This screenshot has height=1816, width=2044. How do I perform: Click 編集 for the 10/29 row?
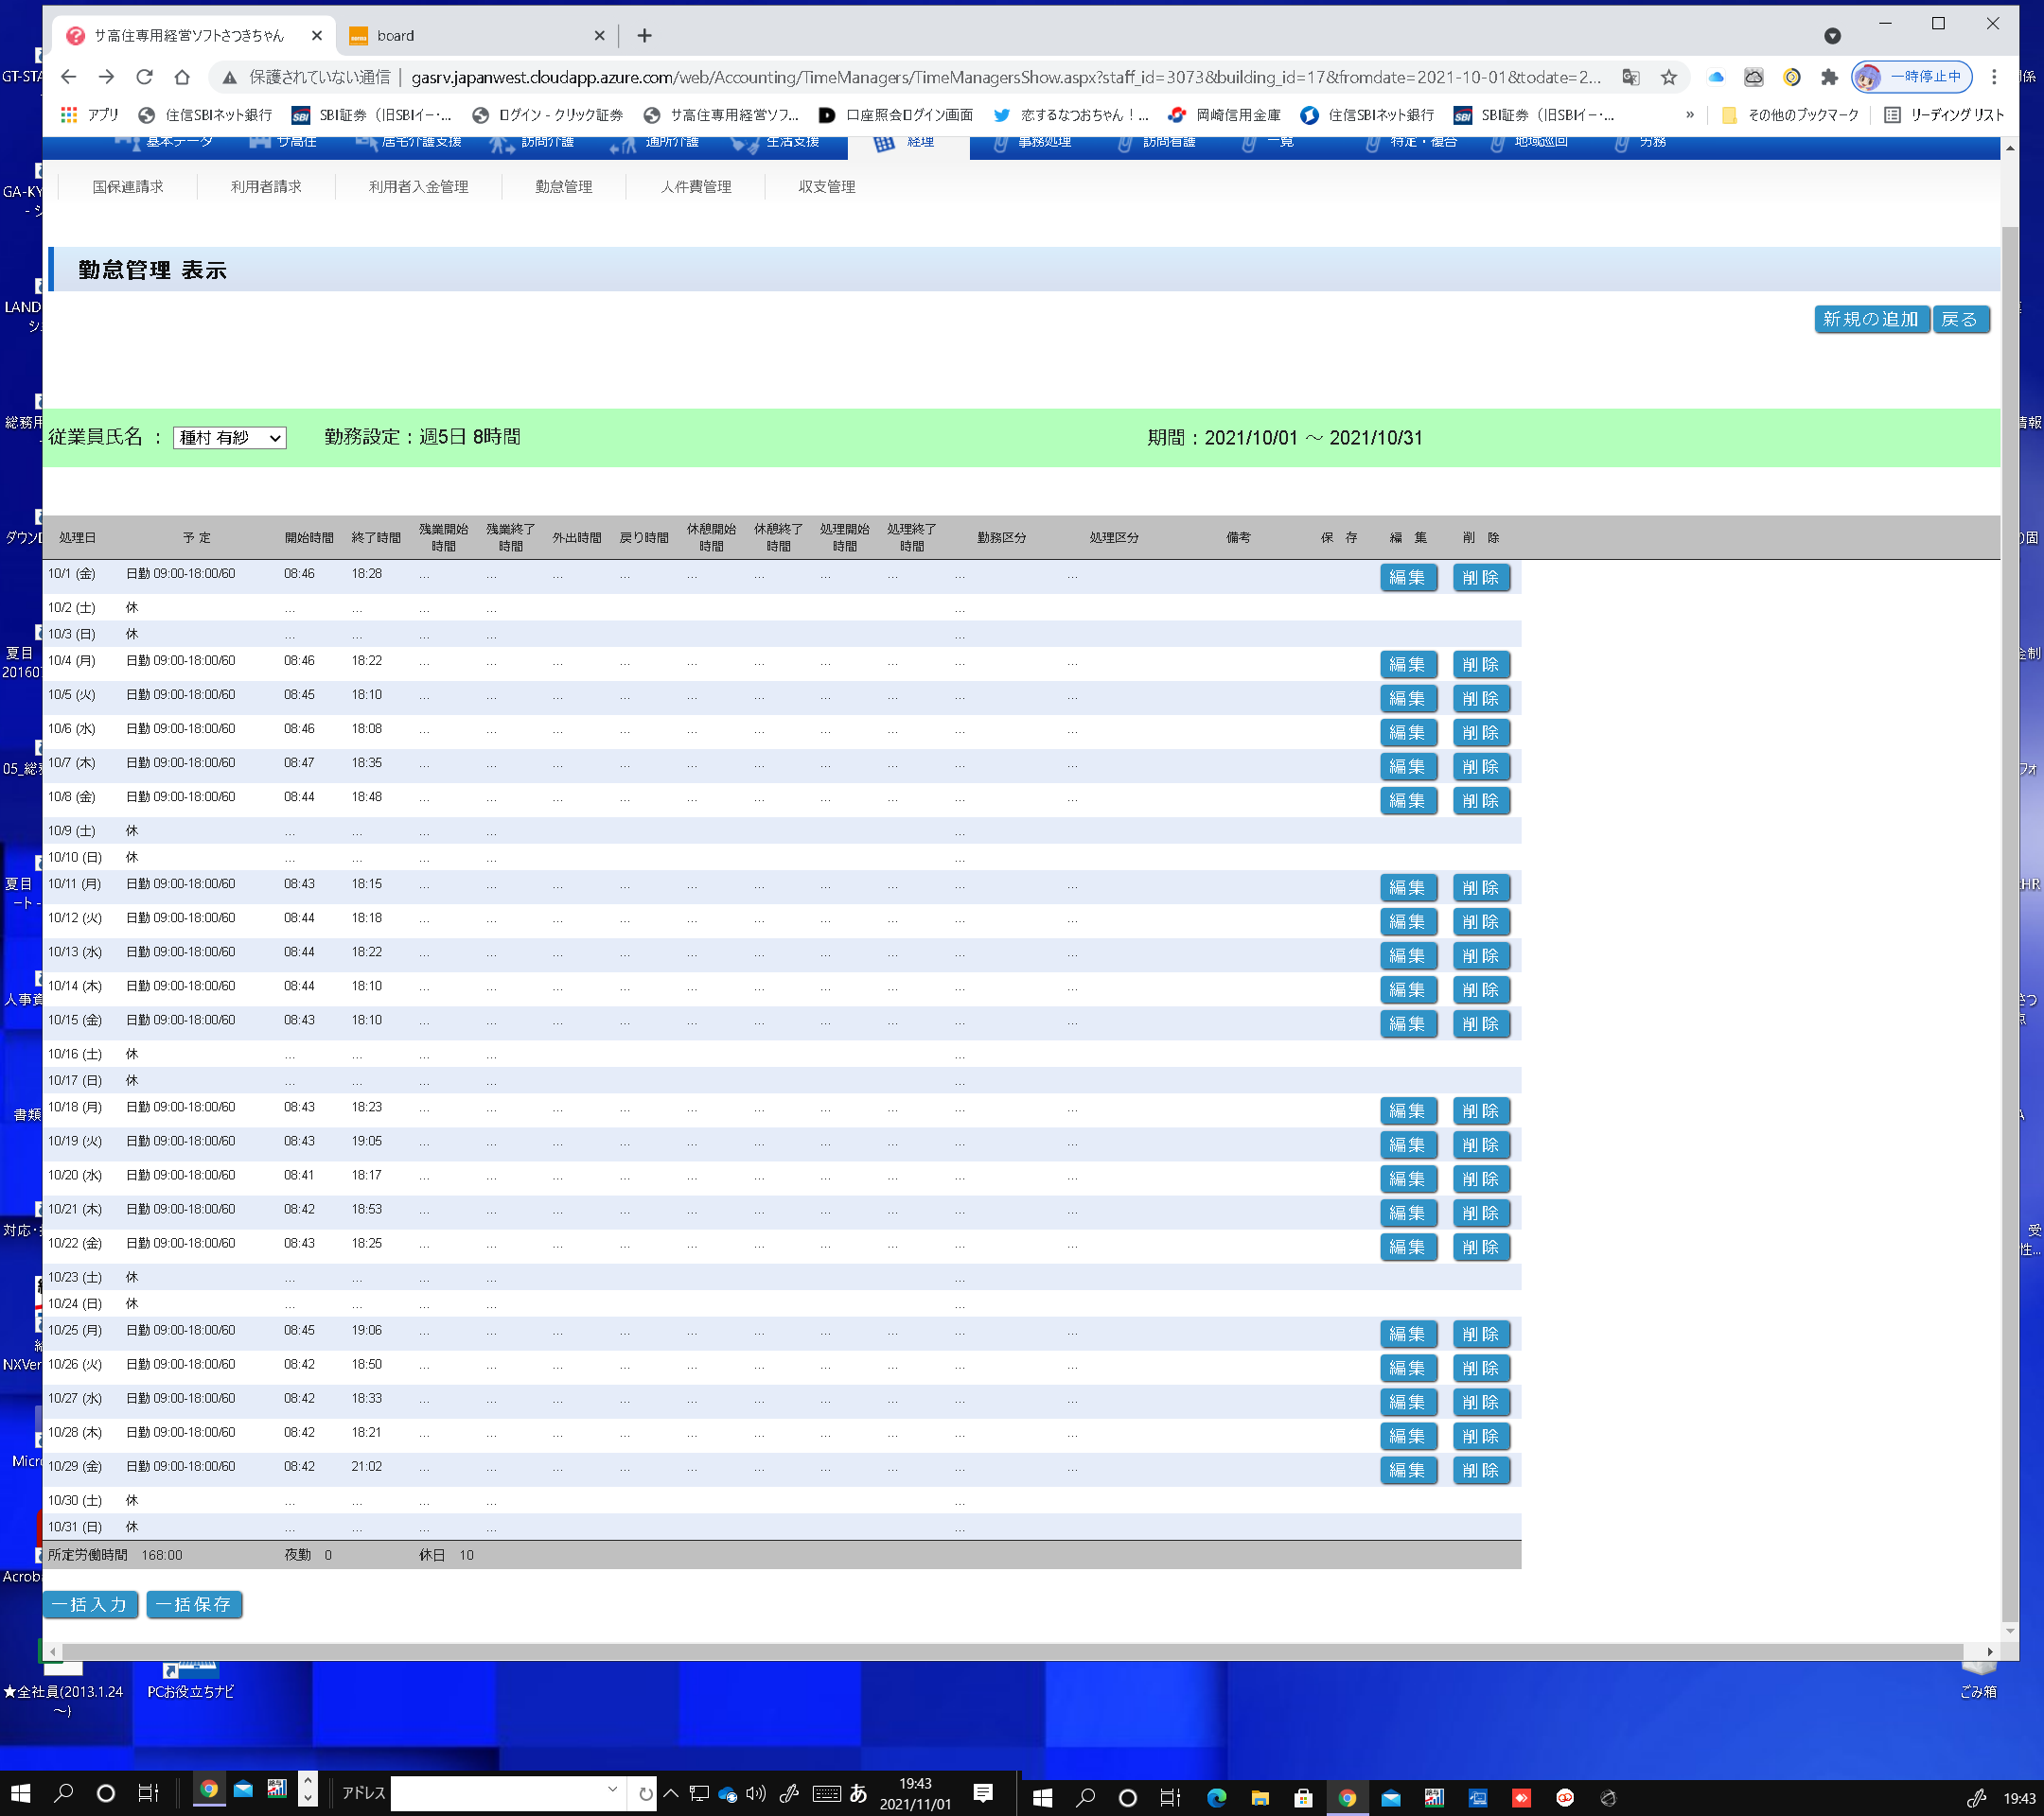(x=1407, y=1470)
